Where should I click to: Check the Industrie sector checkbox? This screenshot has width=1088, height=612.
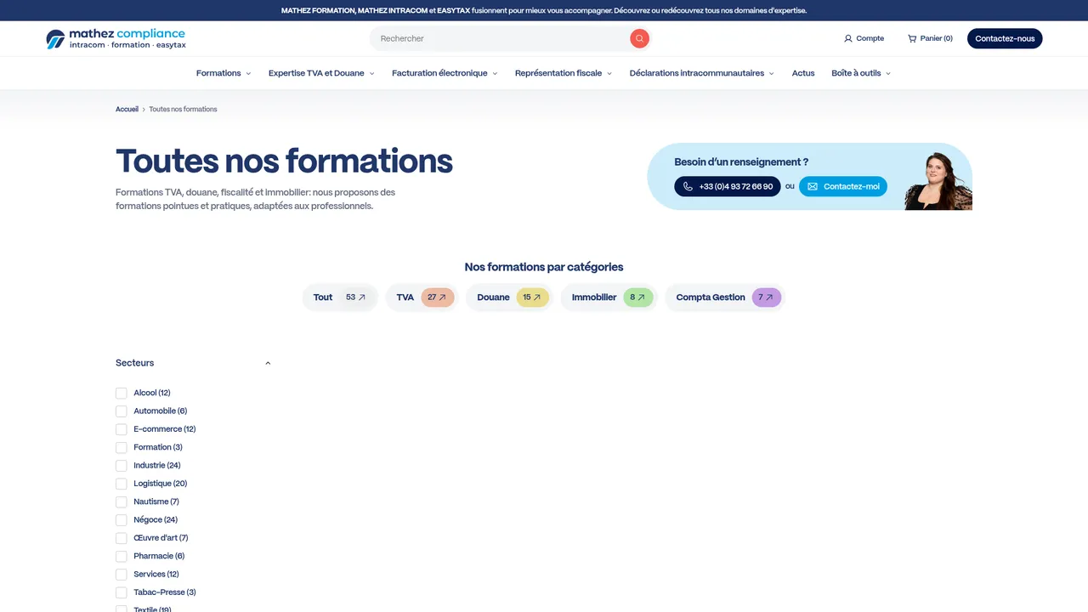coord(122,466)
